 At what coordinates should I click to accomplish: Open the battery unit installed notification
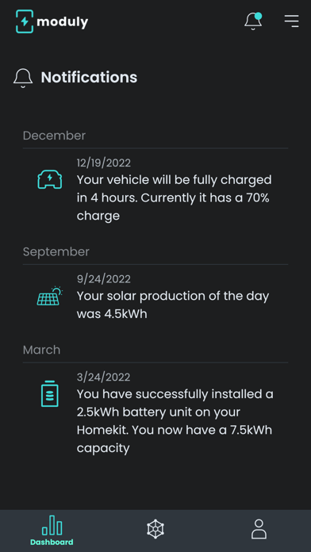click(x=155, y=412)
